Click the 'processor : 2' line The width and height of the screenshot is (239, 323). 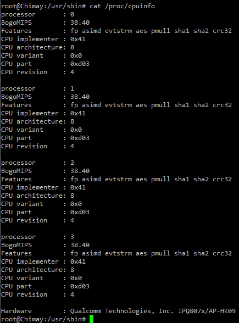(x=38, y=163)
